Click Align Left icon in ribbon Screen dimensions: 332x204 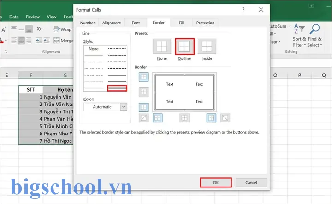[x=14, y=40]
